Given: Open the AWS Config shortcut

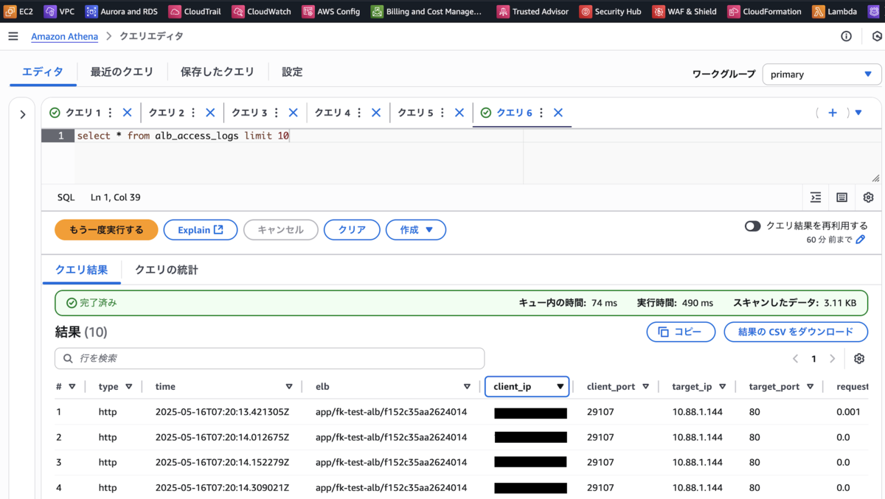Looking at the screenshot, I should pyautogui.click(x=331, y=12).
